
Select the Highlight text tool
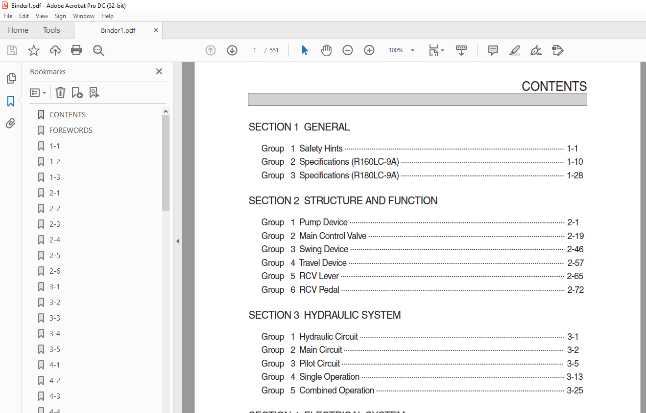pos(515,50)
